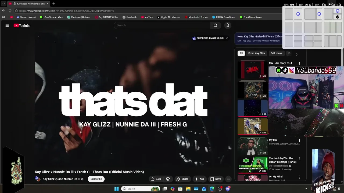The image size is (344, 193).
Task: Open options for Mix - Jail Story, Pt. 4
Action: 299,64
